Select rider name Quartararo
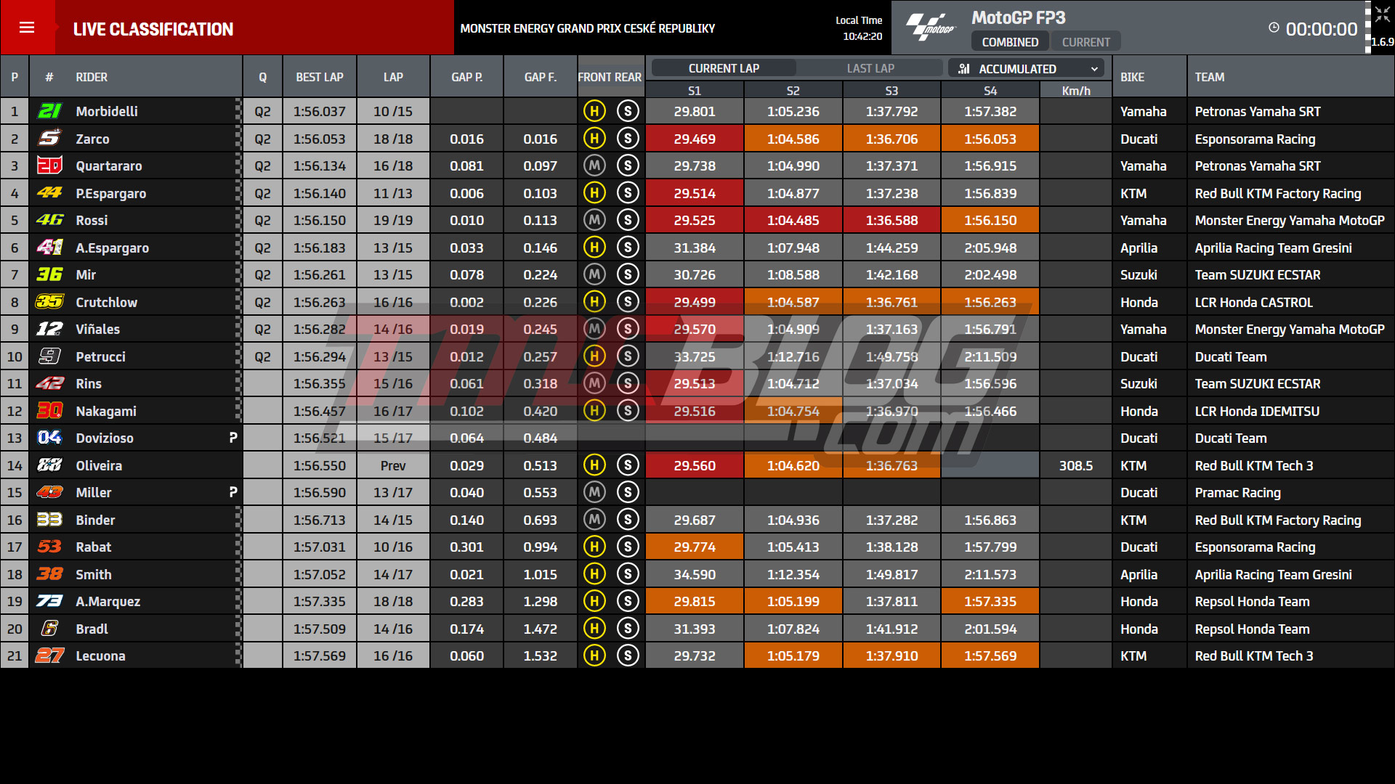Screen dimensions: 1395x784 pos(109,166)
